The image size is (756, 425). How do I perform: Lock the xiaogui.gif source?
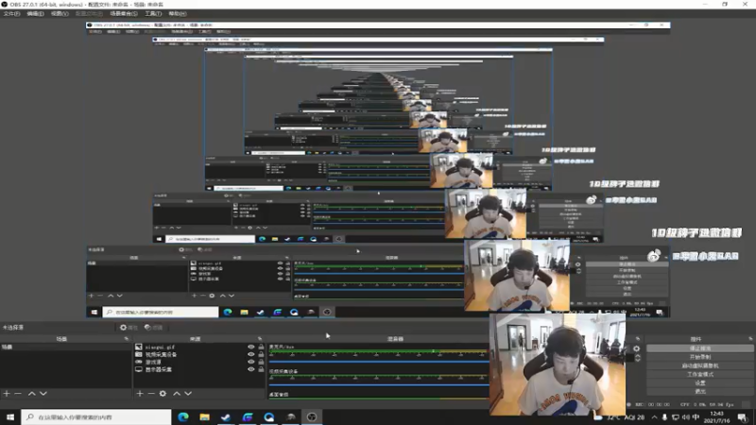tap(261, 347)
